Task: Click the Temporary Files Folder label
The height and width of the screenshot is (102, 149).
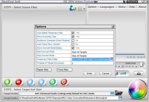Action: (x=47, y=59)
